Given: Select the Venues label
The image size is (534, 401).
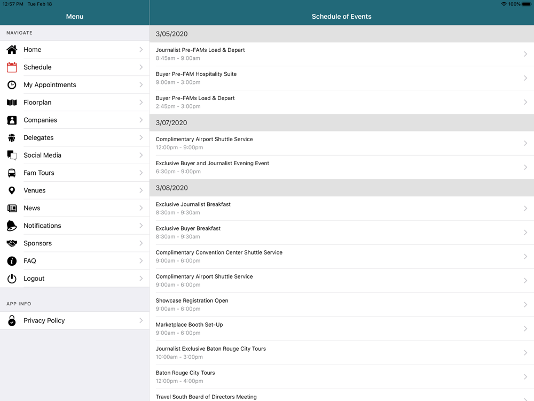Looking at the screenshot, I should click(34, 191).
